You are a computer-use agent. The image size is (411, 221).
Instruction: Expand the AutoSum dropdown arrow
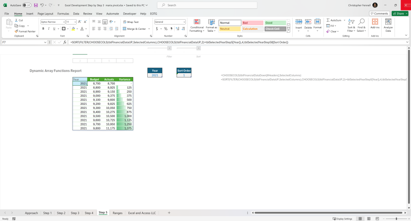point(344,20)
